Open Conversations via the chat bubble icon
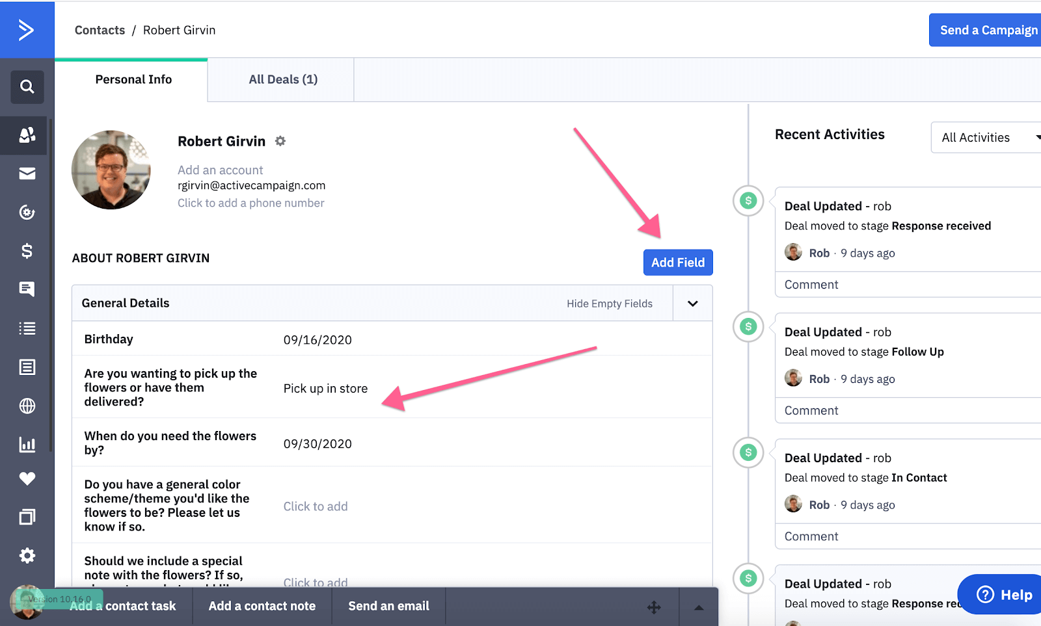The height and width of the screenshot is (626, 1041). point(27,289)
